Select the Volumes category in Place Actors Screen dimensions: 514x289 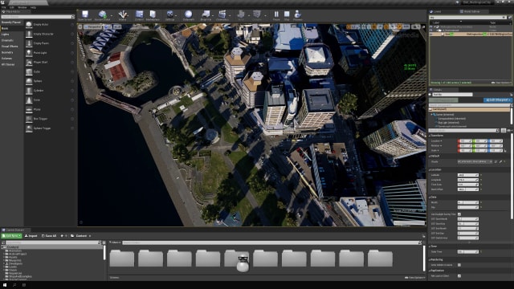pos(6,59)
